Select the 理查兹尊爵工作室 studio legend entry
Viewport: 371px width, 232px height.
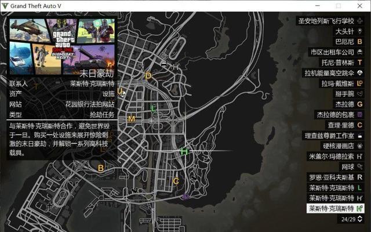click(333, 136)
